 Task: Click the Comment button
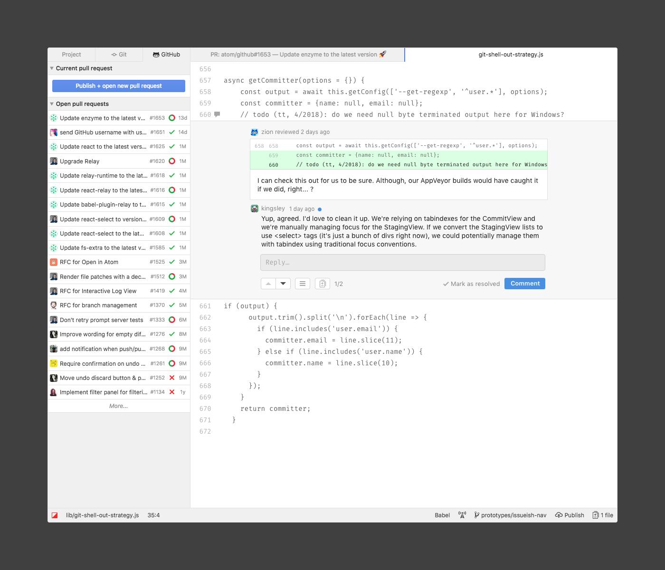[525, 284]
